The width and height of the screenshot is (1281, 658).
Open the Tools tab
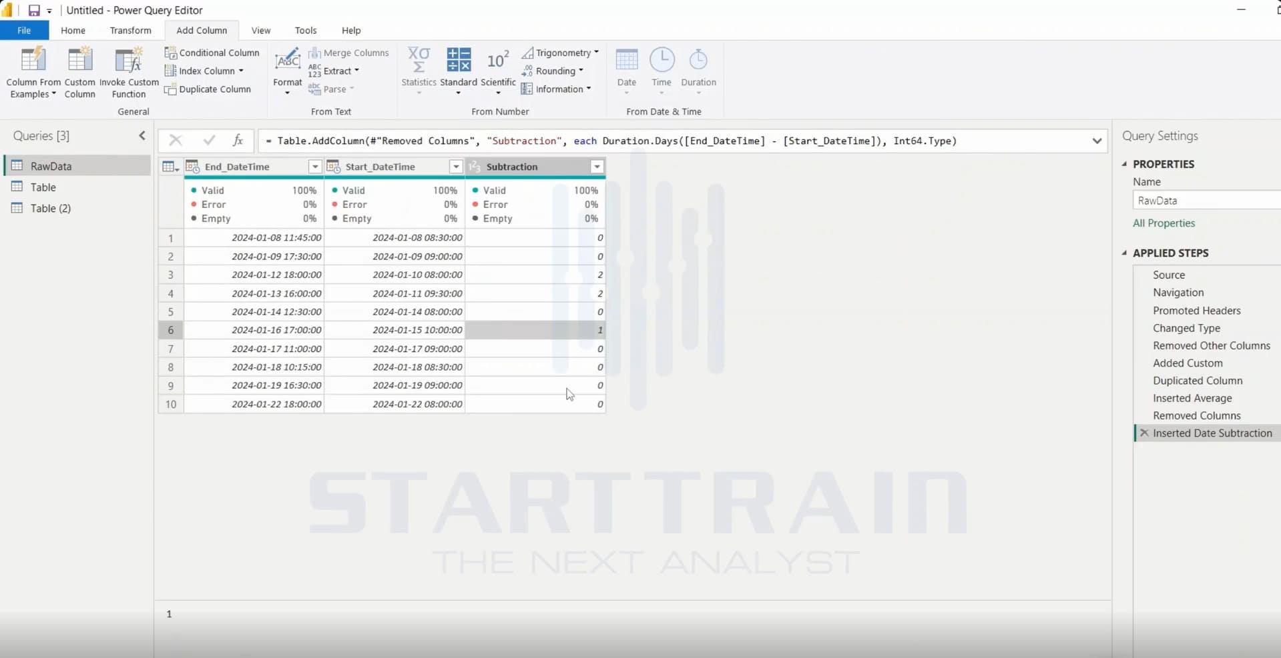tap(306, 30)
